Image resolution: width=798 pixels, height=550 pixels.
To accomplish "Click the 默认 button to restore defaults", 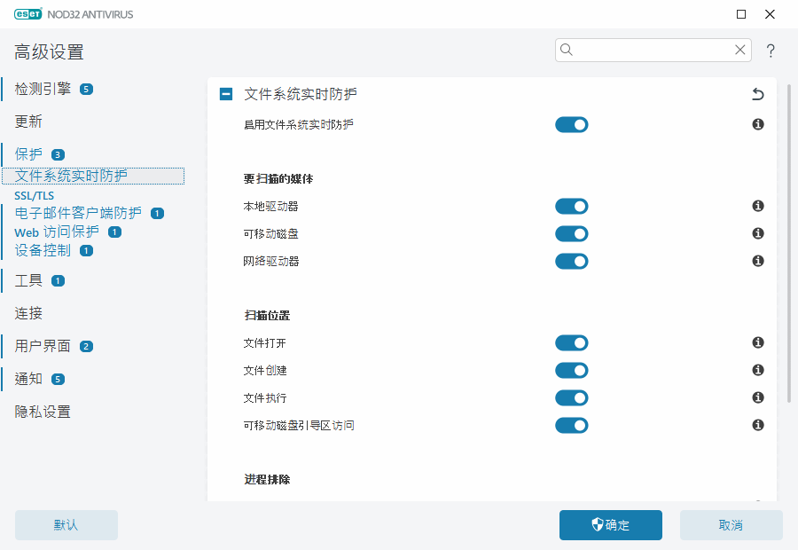I will point(66,524).
